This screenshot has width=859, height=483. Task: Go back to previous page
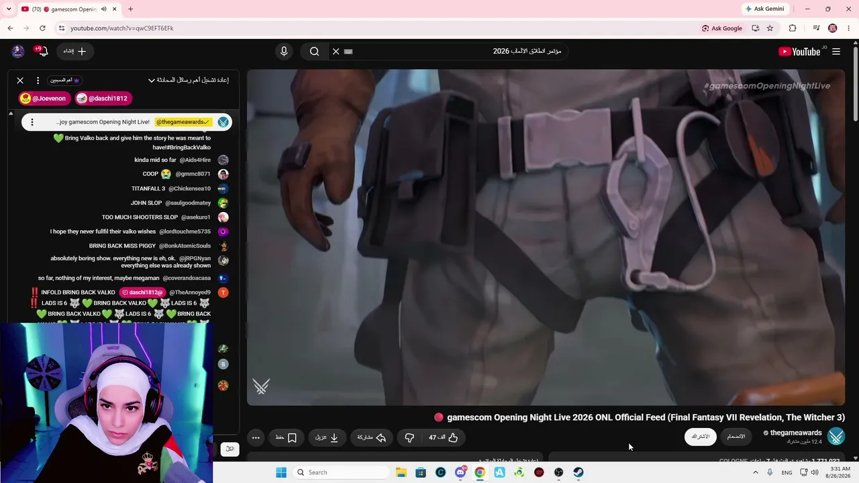(10, 28)
